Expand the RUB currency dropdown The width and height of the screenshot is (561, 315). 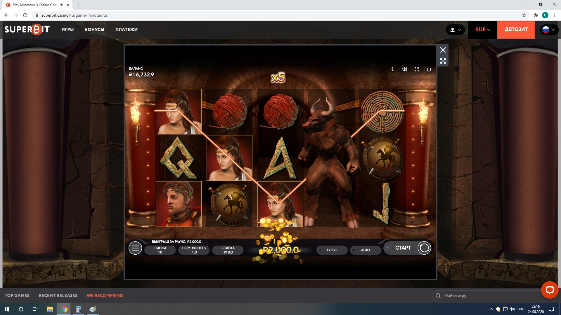point(482,29)
